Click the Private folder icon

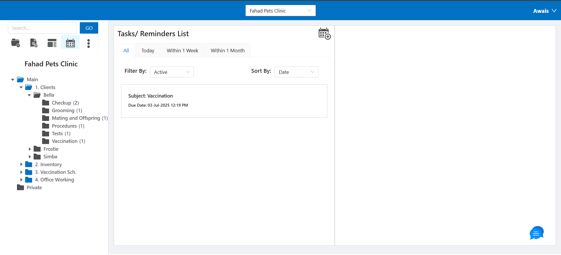(20, 187)
